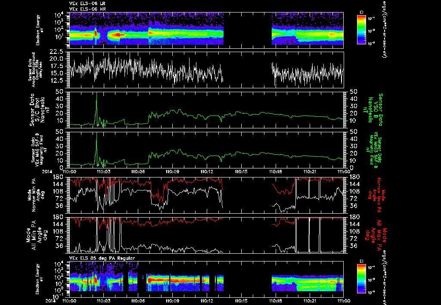Click the "12.5" tick on the count rate axis
The height and width of the screenshot is (305, 441).
(57, 81)
